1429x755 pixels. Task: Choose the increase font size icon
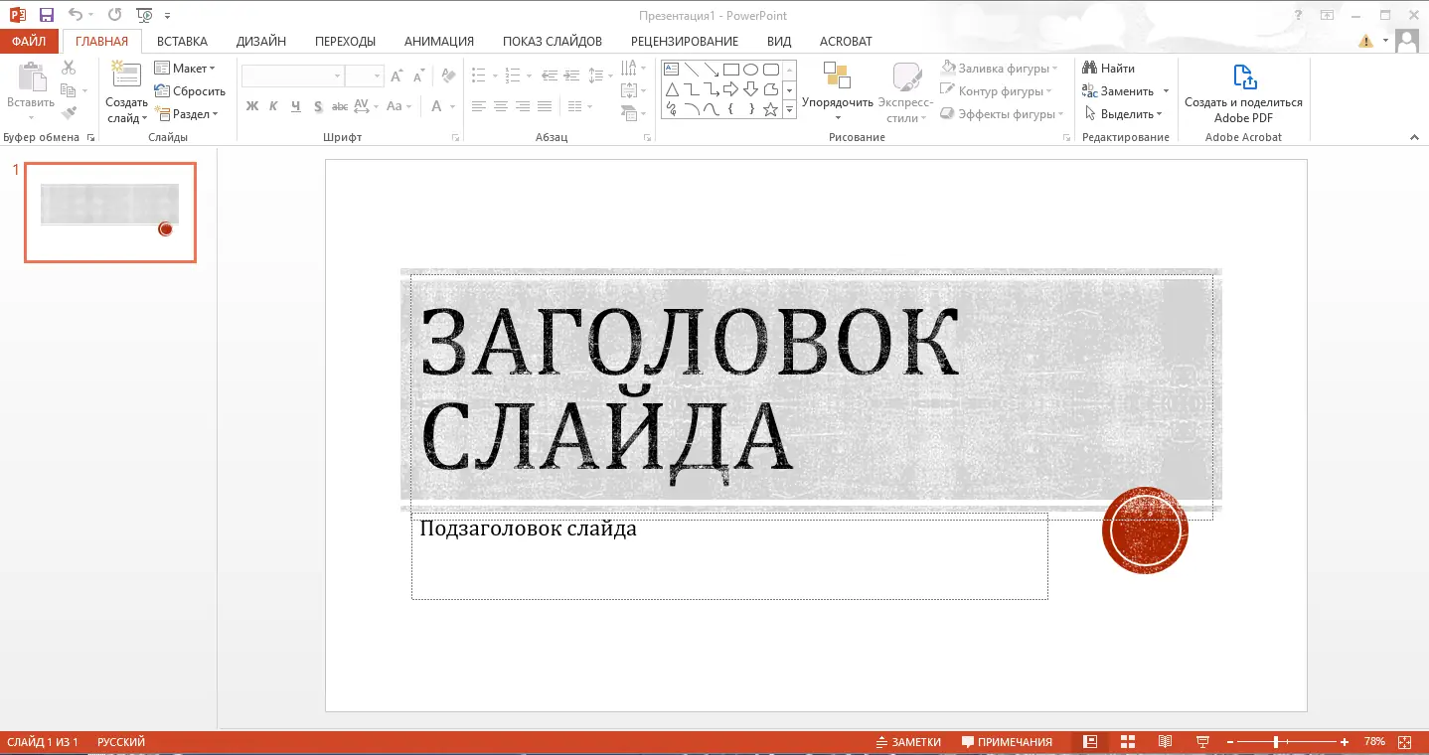pos(396,76)
